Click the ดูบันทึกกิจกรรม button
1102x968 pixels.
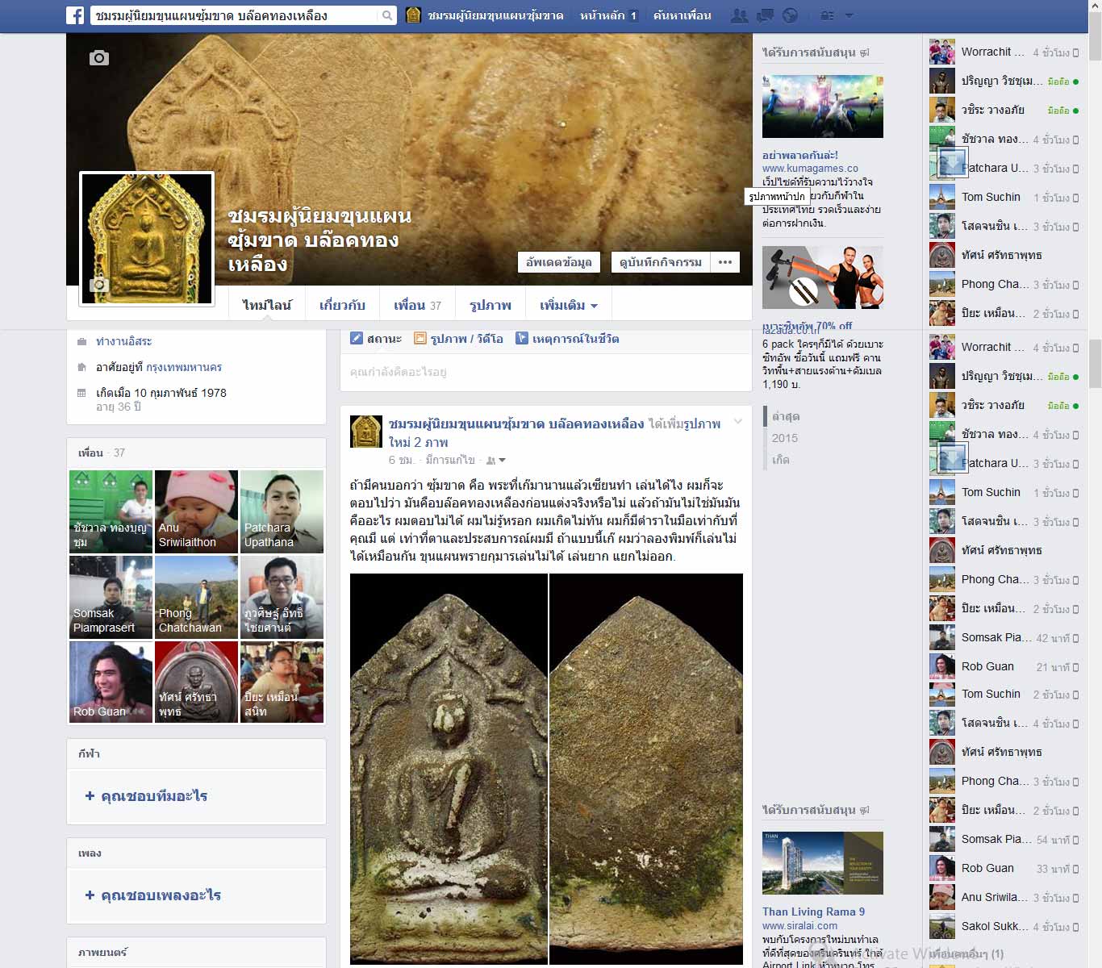(x=660, y=262)
